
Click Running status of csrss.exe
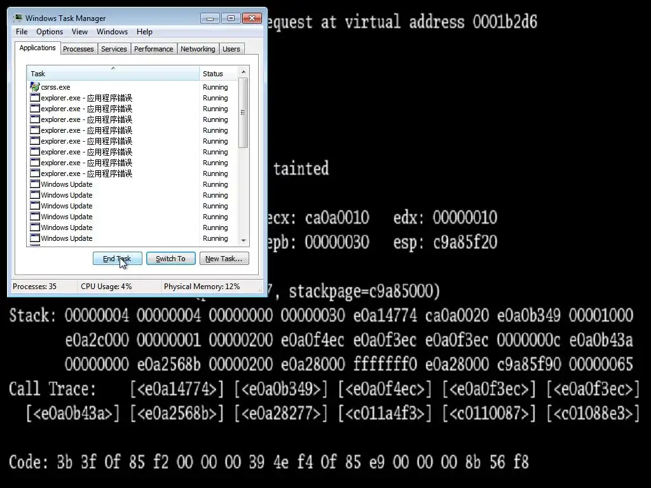[x=215, y=87]
